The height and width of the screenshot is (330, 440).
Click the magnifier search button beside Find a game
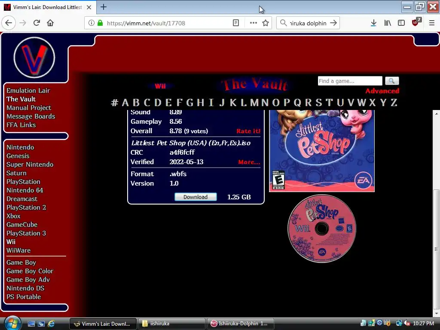pyautogui.click(x=392, y=81)
